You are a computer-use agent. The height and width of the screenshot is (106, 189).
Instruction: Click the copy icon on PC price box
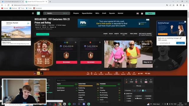pos(100,42)
